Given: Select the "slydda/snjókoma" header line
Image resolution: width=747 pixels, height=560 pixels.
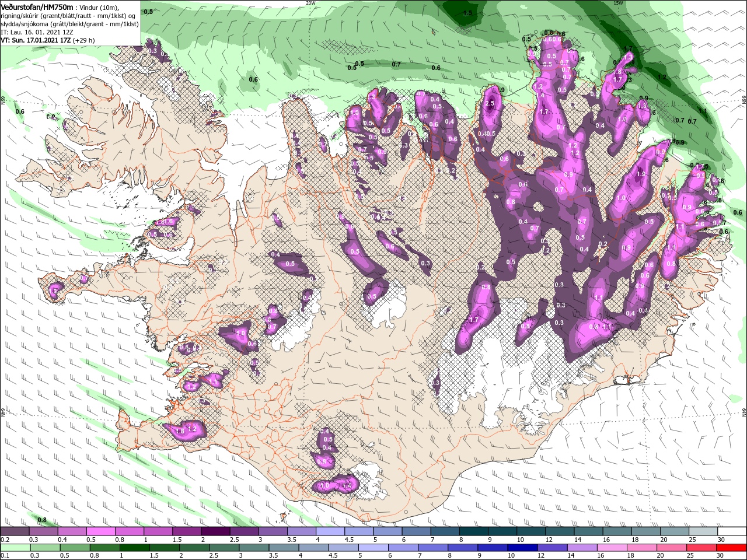Looking at the screenshot, I should 69,24.
